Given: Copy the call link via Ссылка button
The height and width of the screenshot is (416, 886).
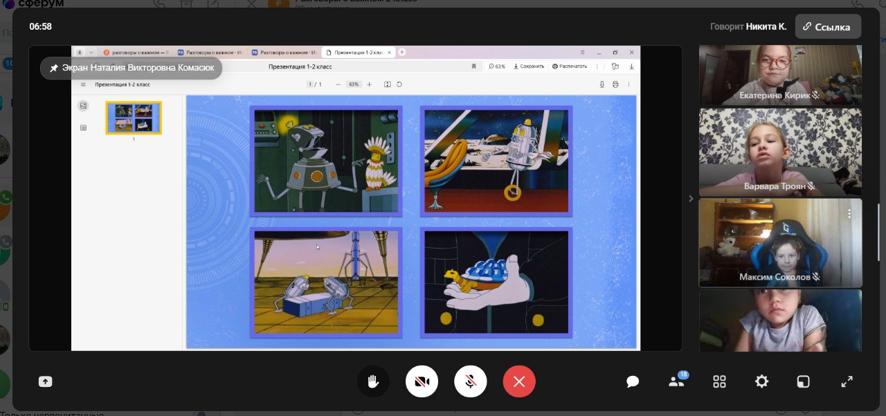Looking at the screenshot, I should tap(828, 27).
